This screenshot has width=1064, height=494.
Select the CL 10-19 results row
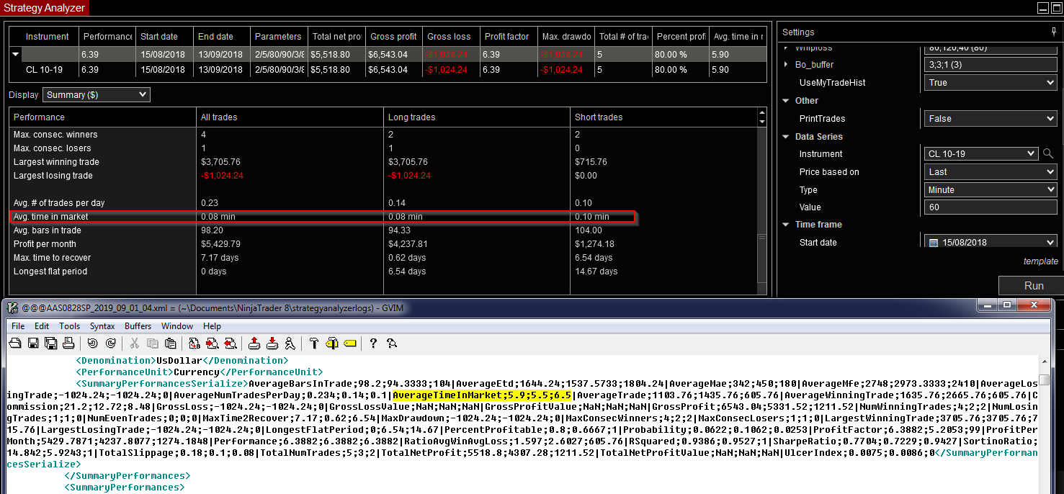pyautogui.click(x=388, y=70)
